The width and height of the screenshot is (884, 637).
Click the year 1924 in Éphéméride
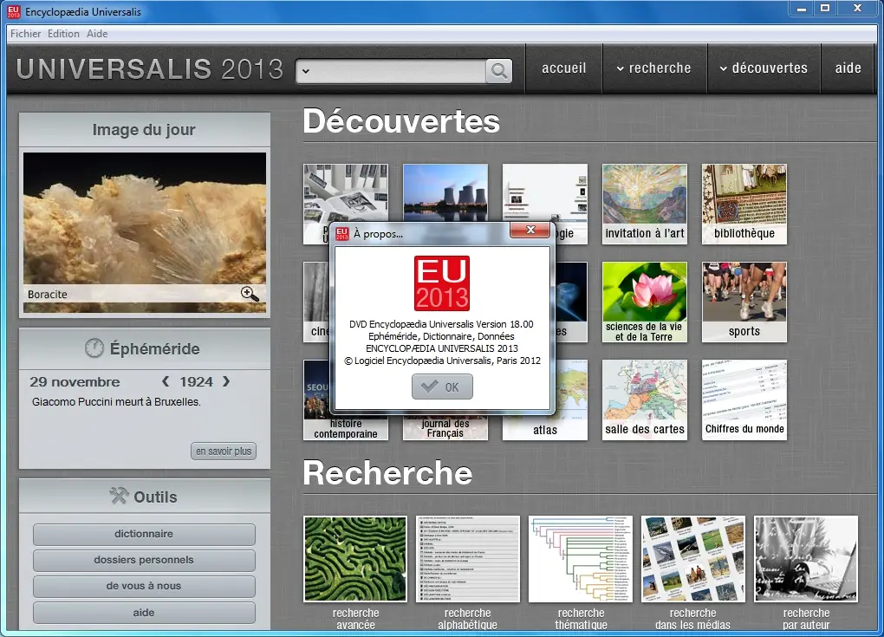point(196,381)
